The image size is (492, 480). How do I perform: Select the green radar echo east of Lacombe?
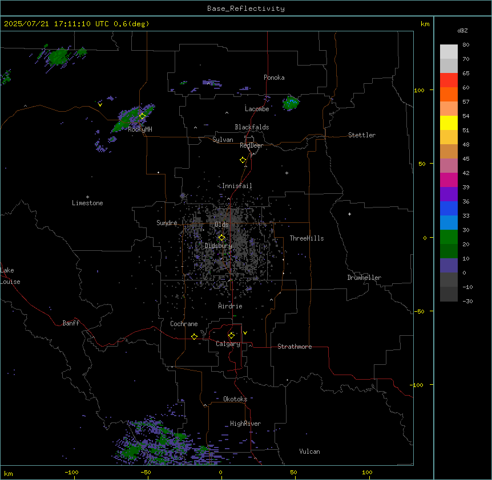coord(291,103)
